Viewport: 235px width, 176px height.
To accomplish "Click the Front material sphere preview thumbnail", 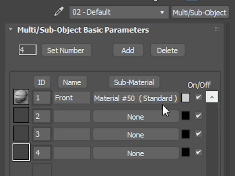I will (21, 97).
